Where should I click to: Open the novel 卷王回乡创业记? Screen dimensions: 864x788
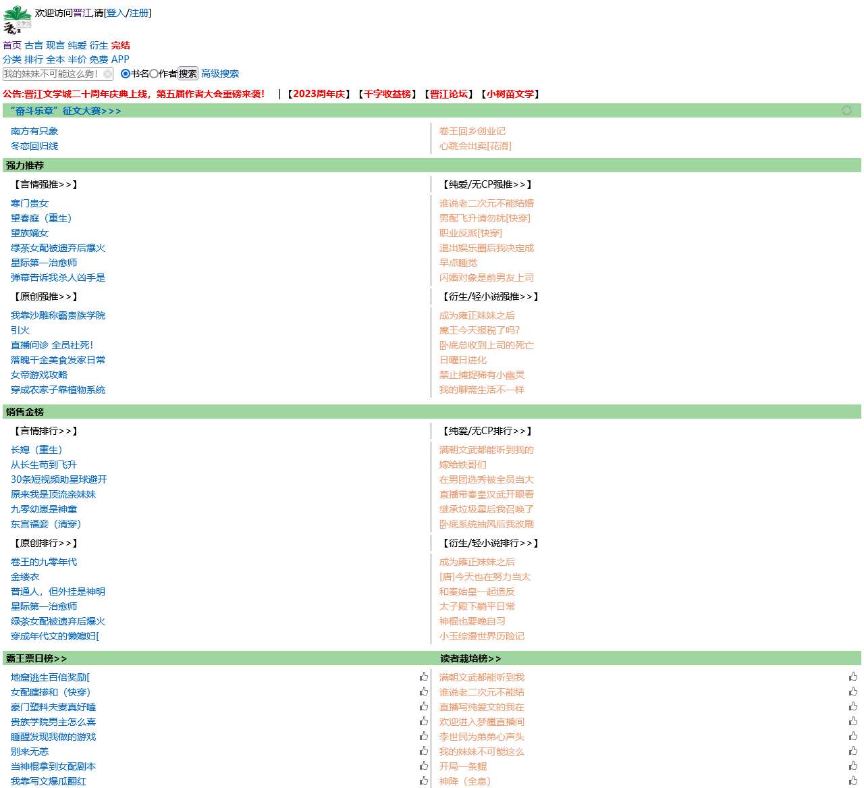[473, 131]
